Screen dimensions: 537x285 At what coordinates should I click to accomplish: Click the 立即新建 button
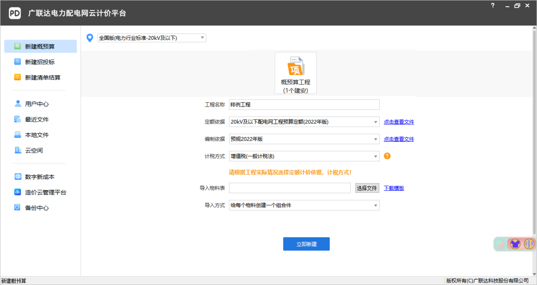click(x=306, y=244)
